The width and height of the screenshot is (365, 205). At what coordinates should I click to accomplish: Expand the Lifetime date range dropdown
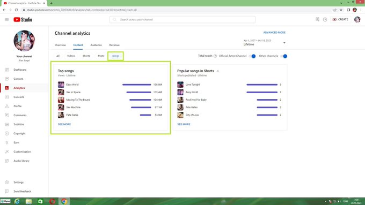265,43
